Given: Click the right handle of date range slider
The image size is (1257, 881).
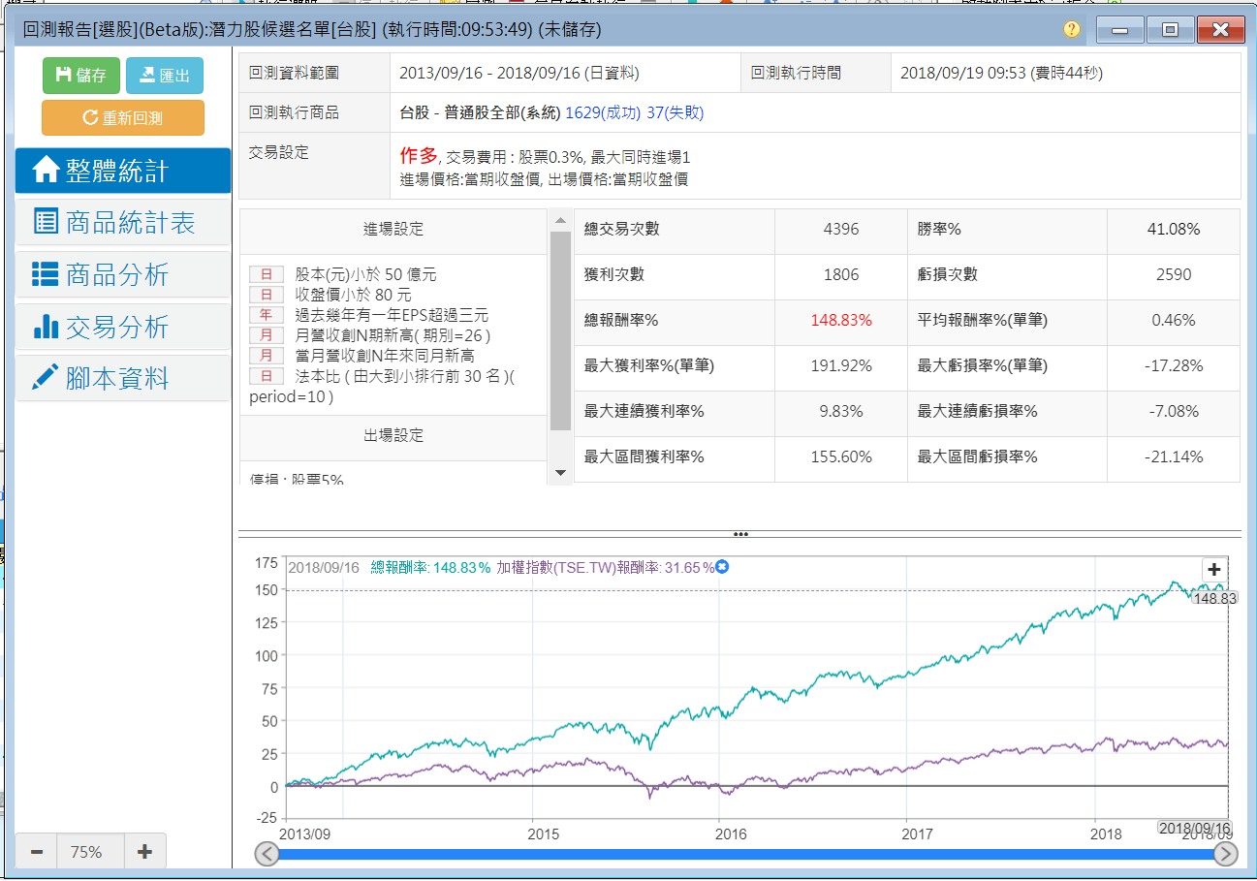Looking at the screenshot, I should [x=1226, y=854].
